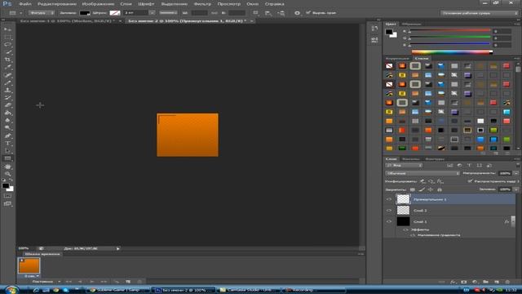Viewport: 522px width, 294px height.
Task: Open layer fill slider arrow
Action: (516, 189)
